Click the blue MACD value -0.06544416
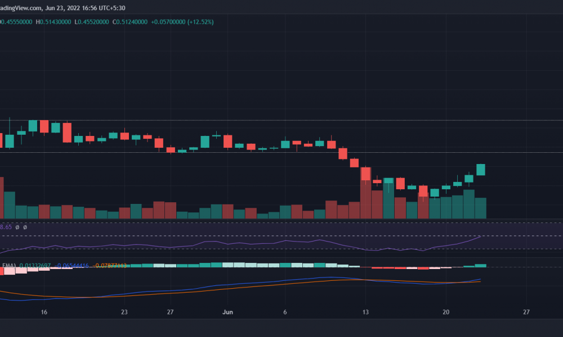 pyautogui.click(x=72, y=266)
